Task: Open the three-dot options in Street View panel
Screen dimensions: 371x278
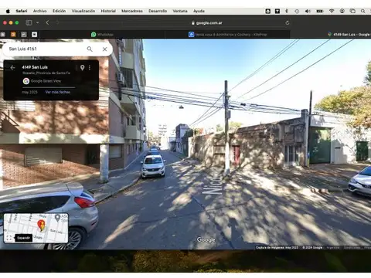Action: tap(90, 68)
